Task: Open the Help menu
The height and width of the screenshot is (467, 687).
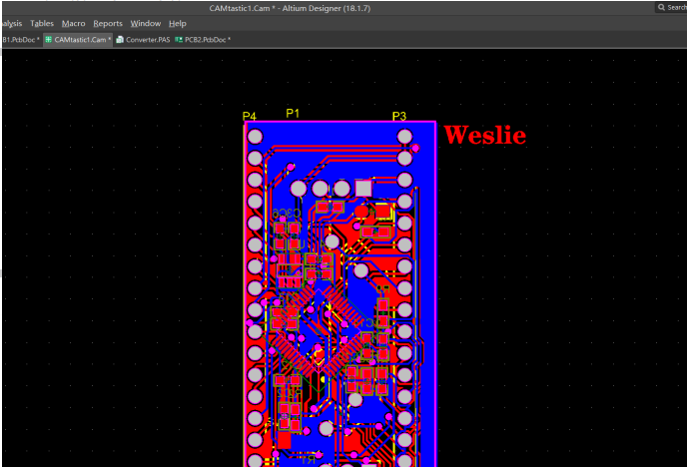Action: click(178, 24)
